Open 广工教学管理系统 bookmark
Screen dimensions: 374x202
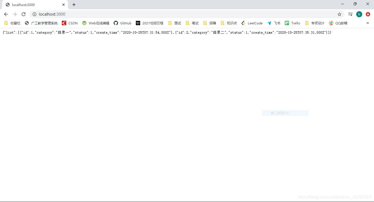41,23
